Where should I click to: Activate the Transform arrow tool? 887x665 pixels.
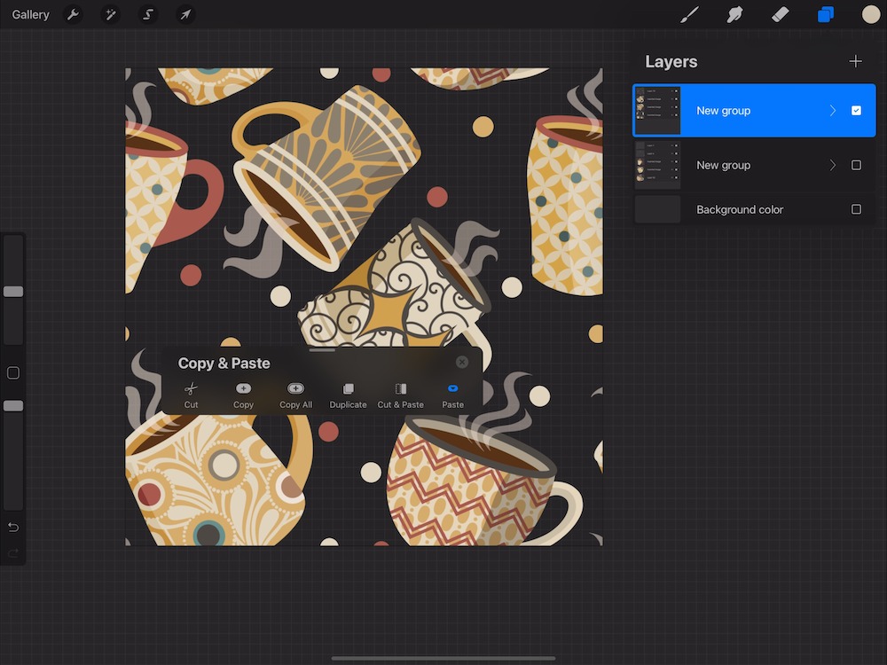coord(185,14)
